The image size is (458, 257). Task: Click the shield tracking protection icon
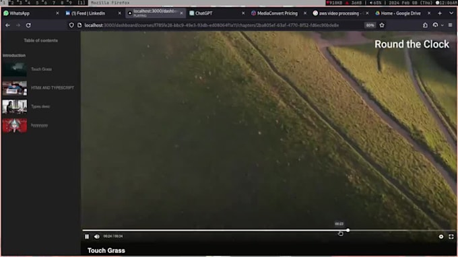tap(71, 26)
